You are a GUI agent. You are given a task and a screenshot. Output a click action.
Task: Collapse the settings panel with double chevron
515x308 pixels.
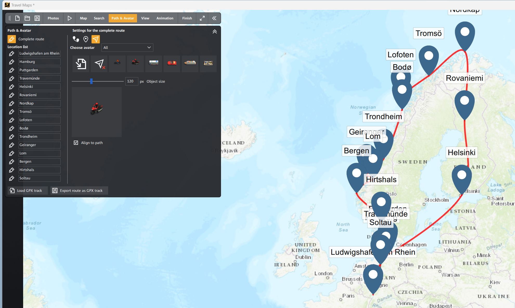coord(214,31)
